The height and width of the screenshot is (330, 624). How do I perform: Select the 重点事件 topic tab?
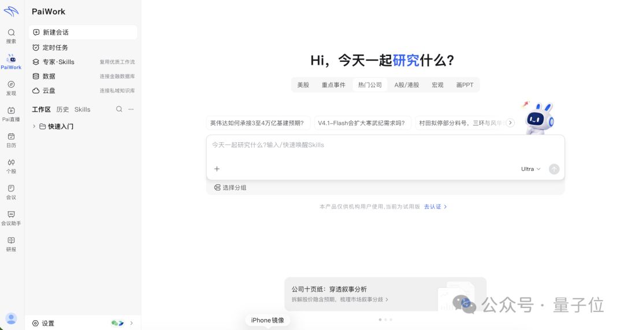[333, 85]
